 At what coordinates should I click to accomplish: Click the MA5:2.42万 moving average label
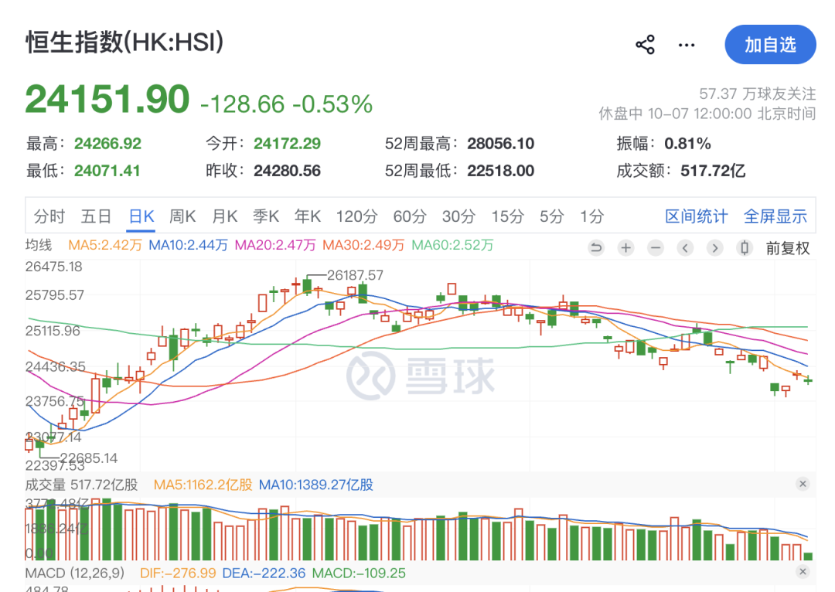click(105, 246)
